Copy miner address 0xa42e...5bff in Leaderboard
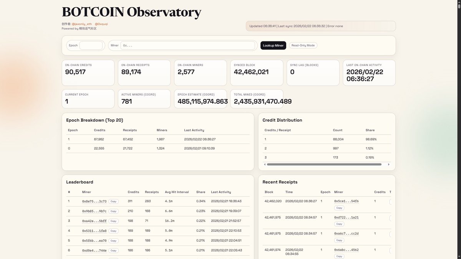Image resolution: width=461 pixels, height=259 pixels. click(x=113, y=221)
